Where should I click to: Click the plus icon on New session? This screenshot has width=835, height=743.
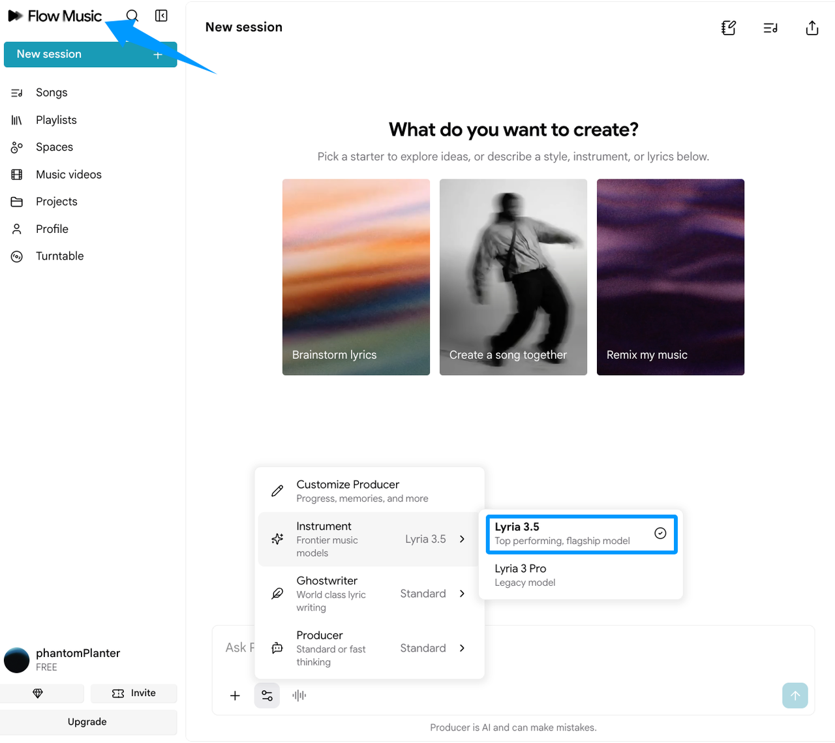coord(158,55)
